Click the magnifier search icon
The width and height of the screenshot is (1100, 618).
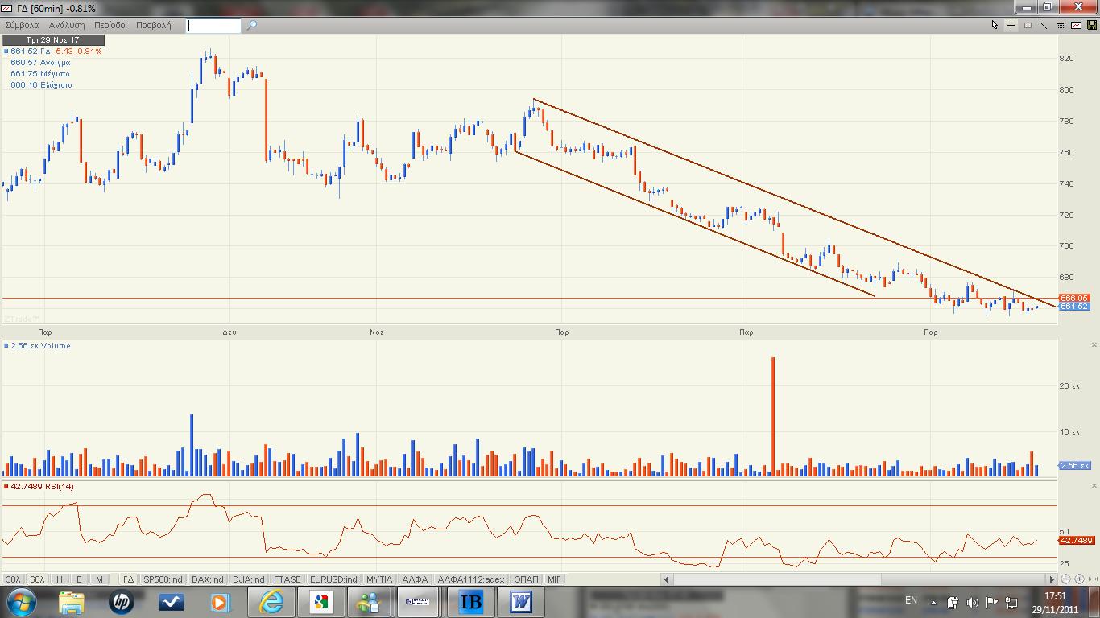point(251,25)
